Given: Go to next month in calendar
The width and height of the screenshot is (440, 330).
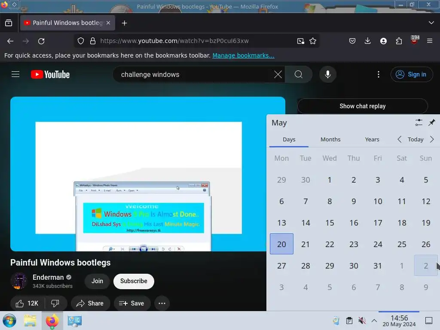Looking at the screenshot, I should click(x=432, y=140).
